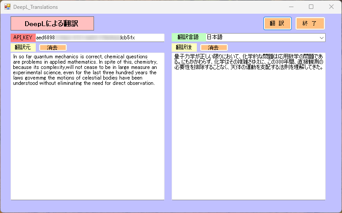Click the pink DeepLによる翻訳 header
Image resolution: width=342 pixels, height=213 pixels.
tap(52, 23)
